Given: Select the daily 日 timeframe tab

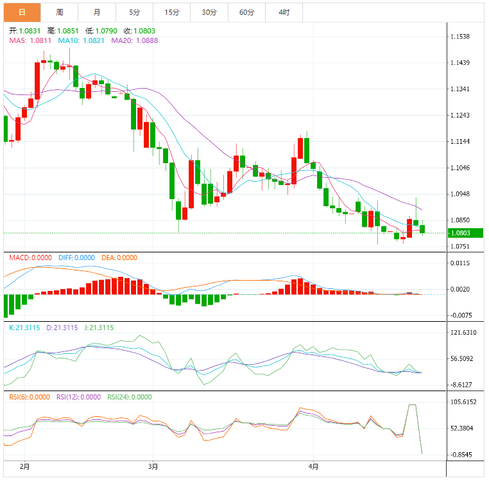Looking at the screenshot, I should coord(22,12).
